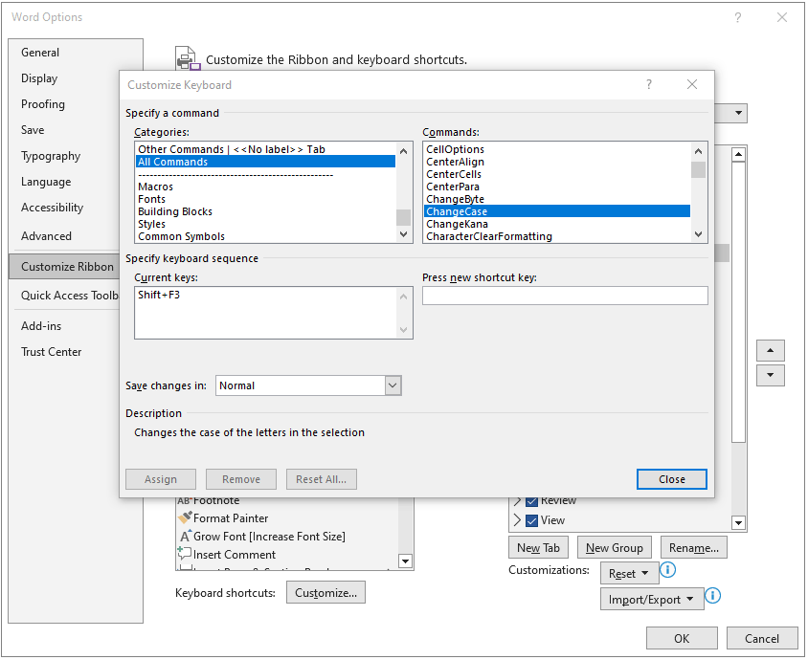
Task: Open the Advanced options page
Action: click(46, 236)
